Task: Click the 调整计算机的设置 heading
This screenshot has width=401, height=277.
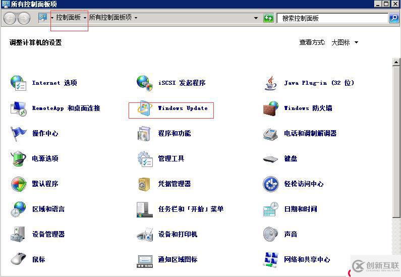Action: pyautogui.click(x=35, y=42)
